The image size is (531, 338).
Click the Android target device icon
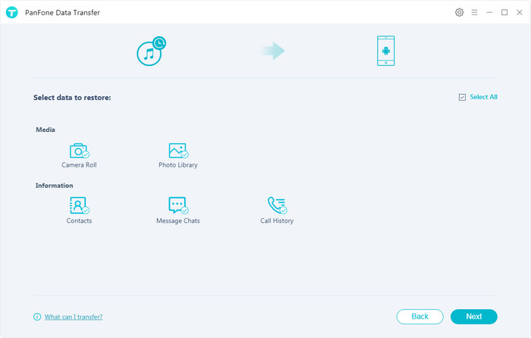coord(385,51)
